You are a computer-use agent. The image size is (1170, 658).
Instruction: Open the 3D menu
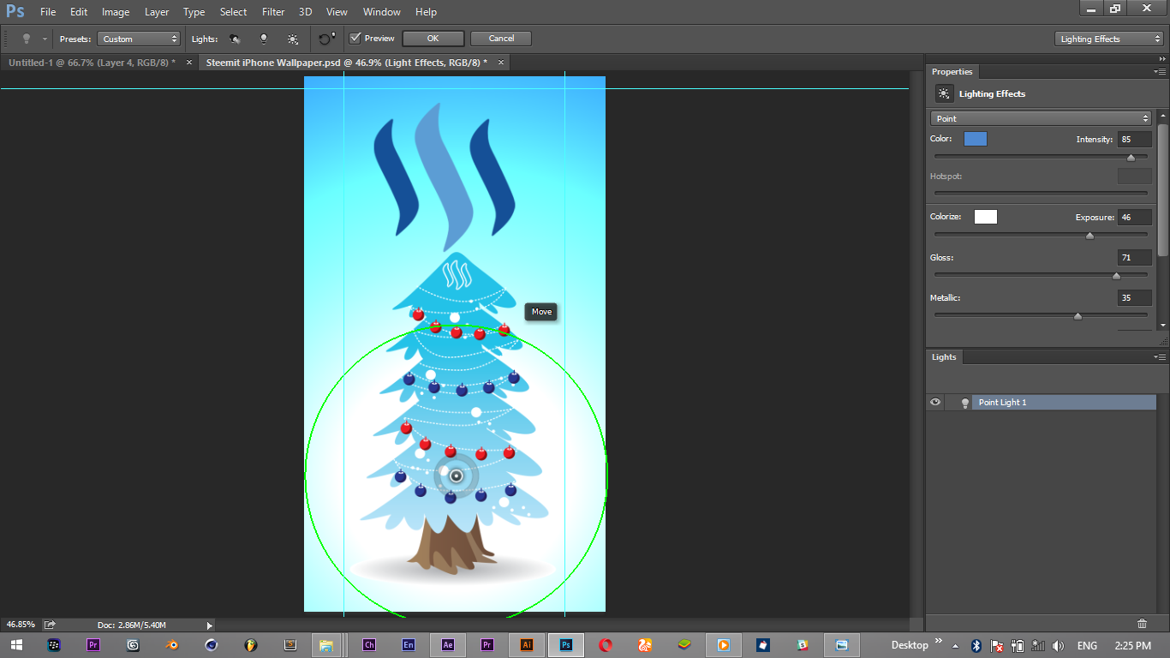pyautogui.click(x=305, y=12)
